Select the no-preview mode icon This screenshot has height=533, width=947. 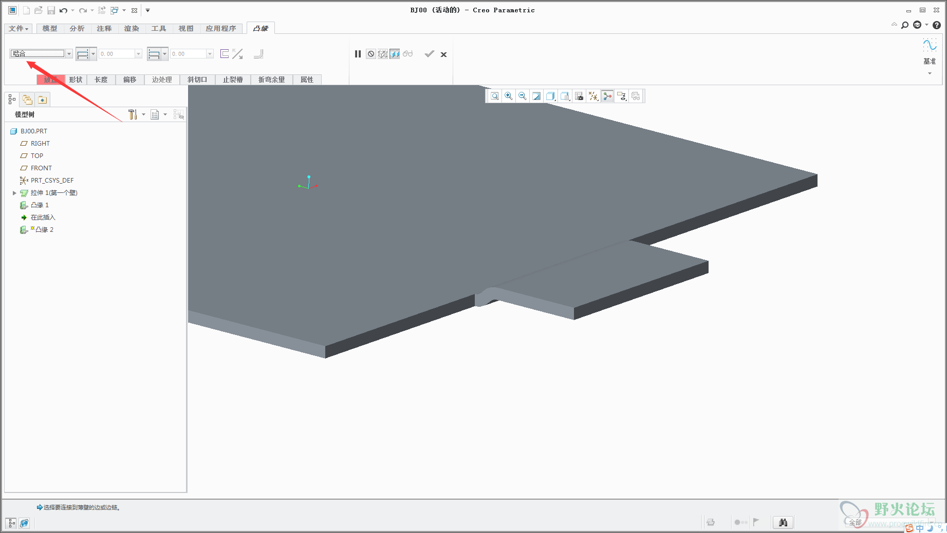(371, 54)
